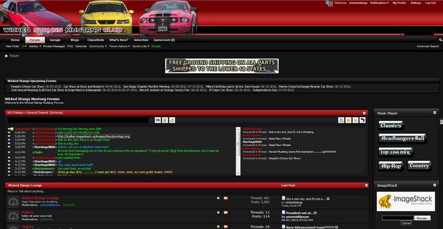Open the chatbox Archives link
This screenshot has width=443, height=229.
click(x=56, y=113)
